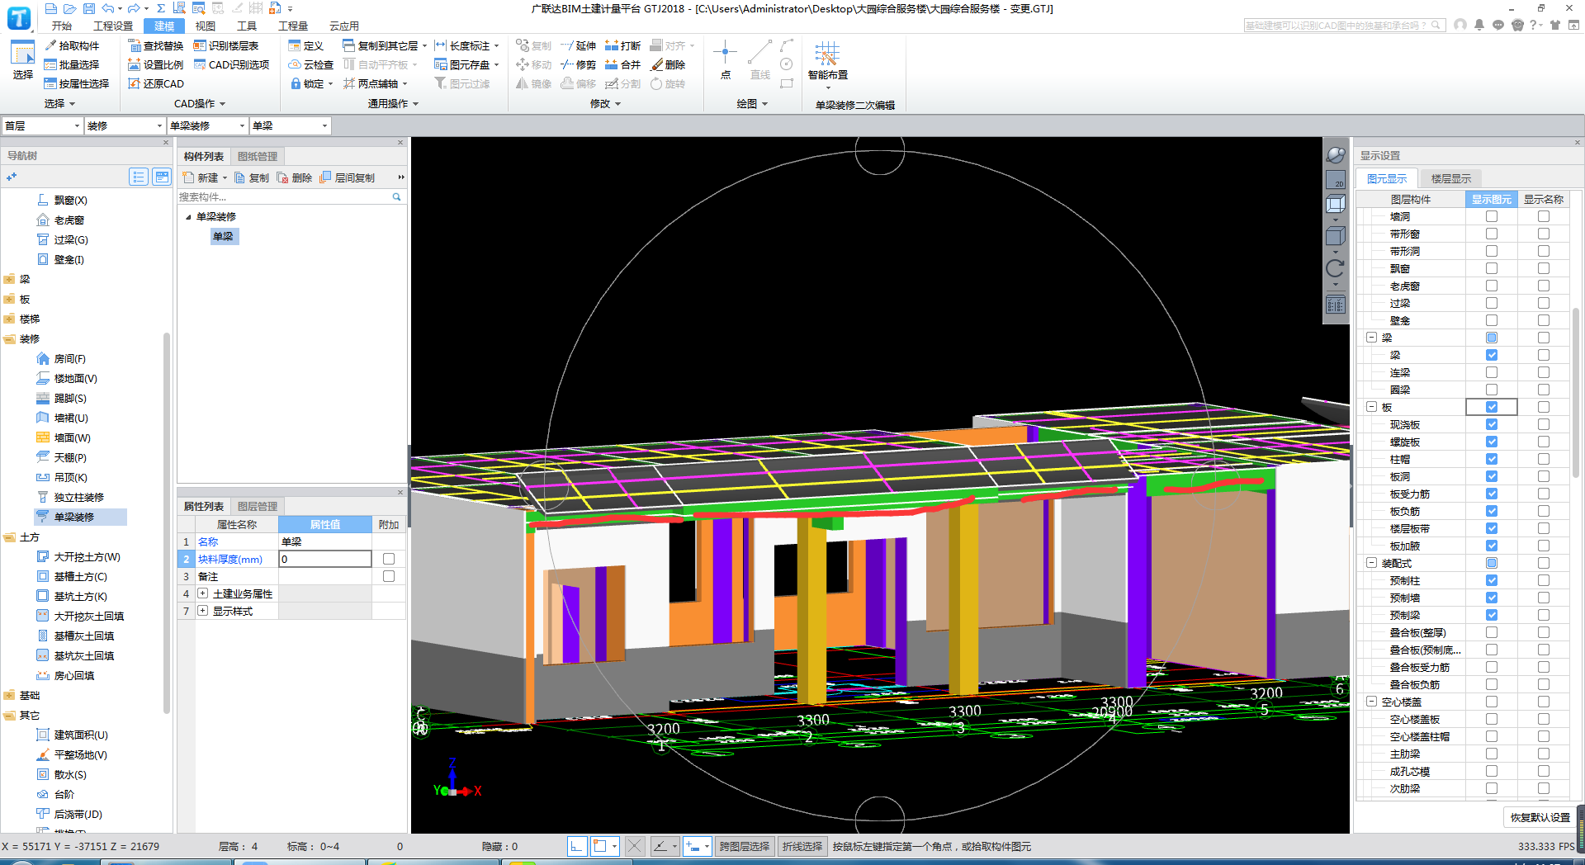The image size is (1585, 865).
Task: Click the 搜索构件 search field
Action: pos(283,197)
